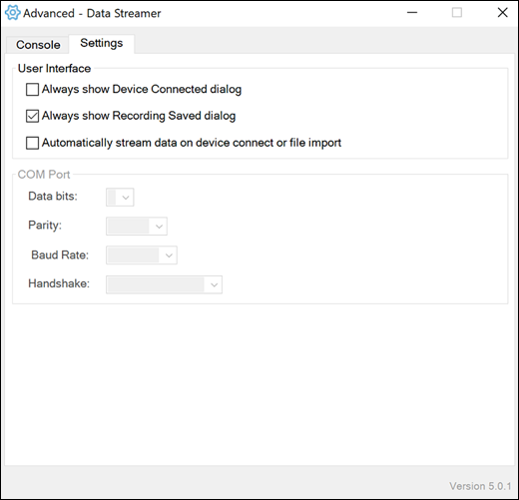The width and height of the screenshot is (519, 500).
Task: Select the Settings tab
Action: pos(102,43)
